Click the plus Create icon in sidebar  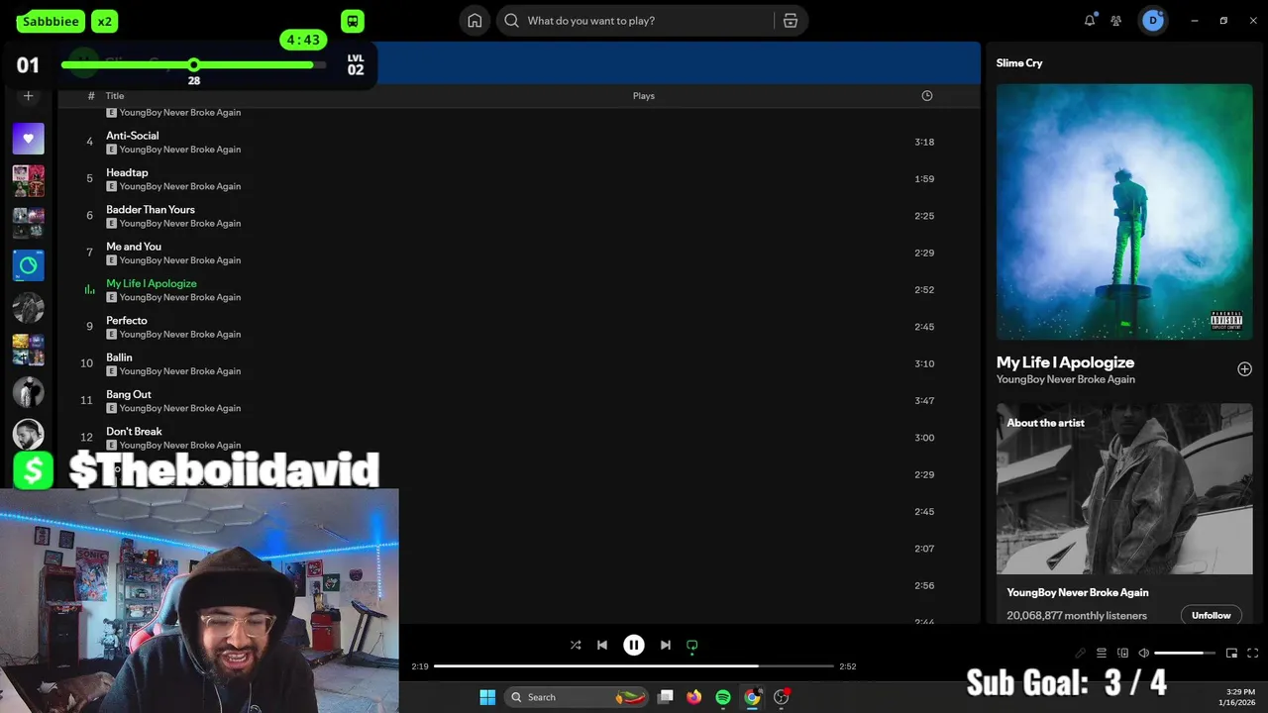coord(28,96)
